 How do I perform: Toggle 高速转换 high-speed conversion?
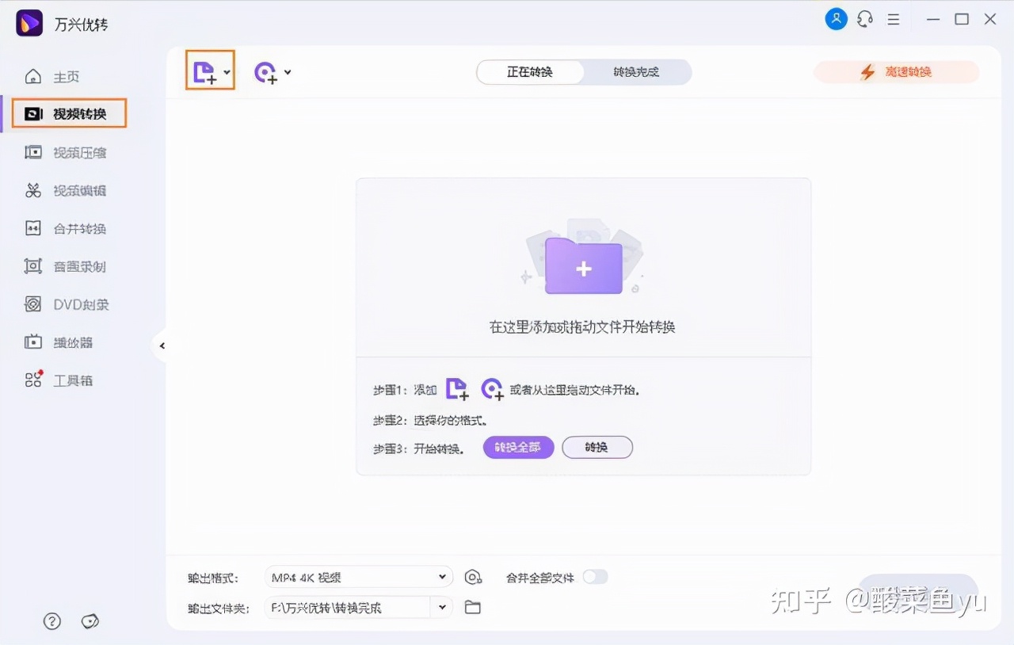895,71
